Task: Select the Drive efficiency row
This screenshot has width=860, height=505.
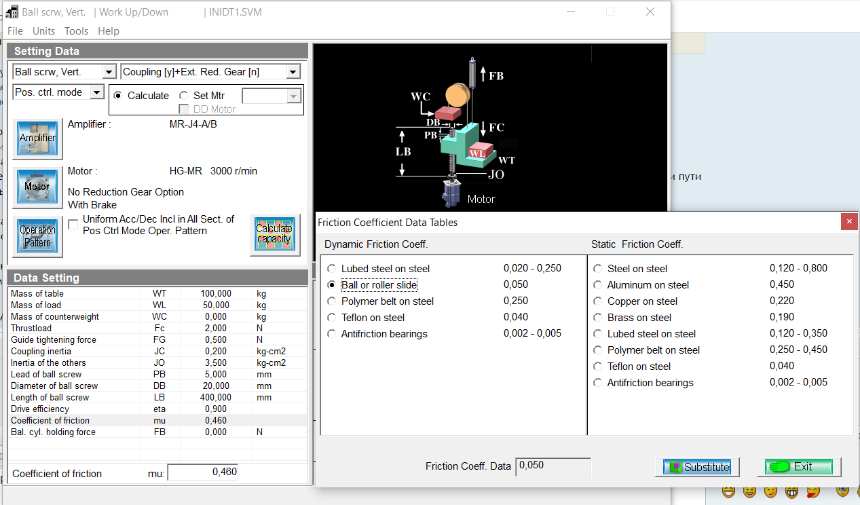Action: point(157,409)
